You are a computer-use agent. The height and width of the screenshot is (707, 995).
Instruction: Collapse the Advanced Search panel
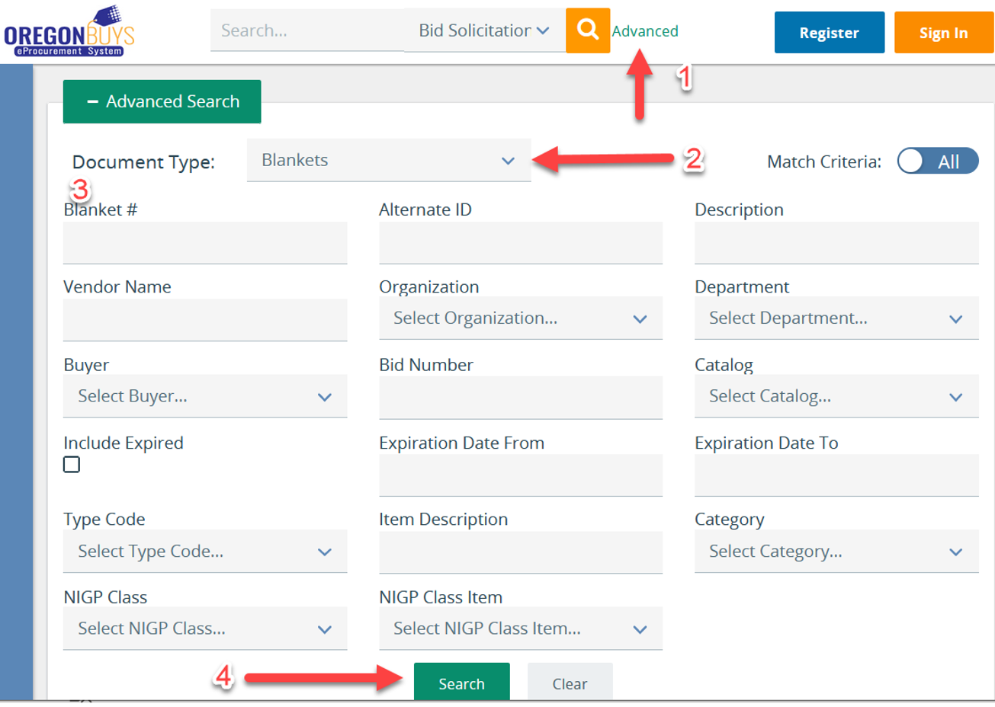[x=162, y=101]
